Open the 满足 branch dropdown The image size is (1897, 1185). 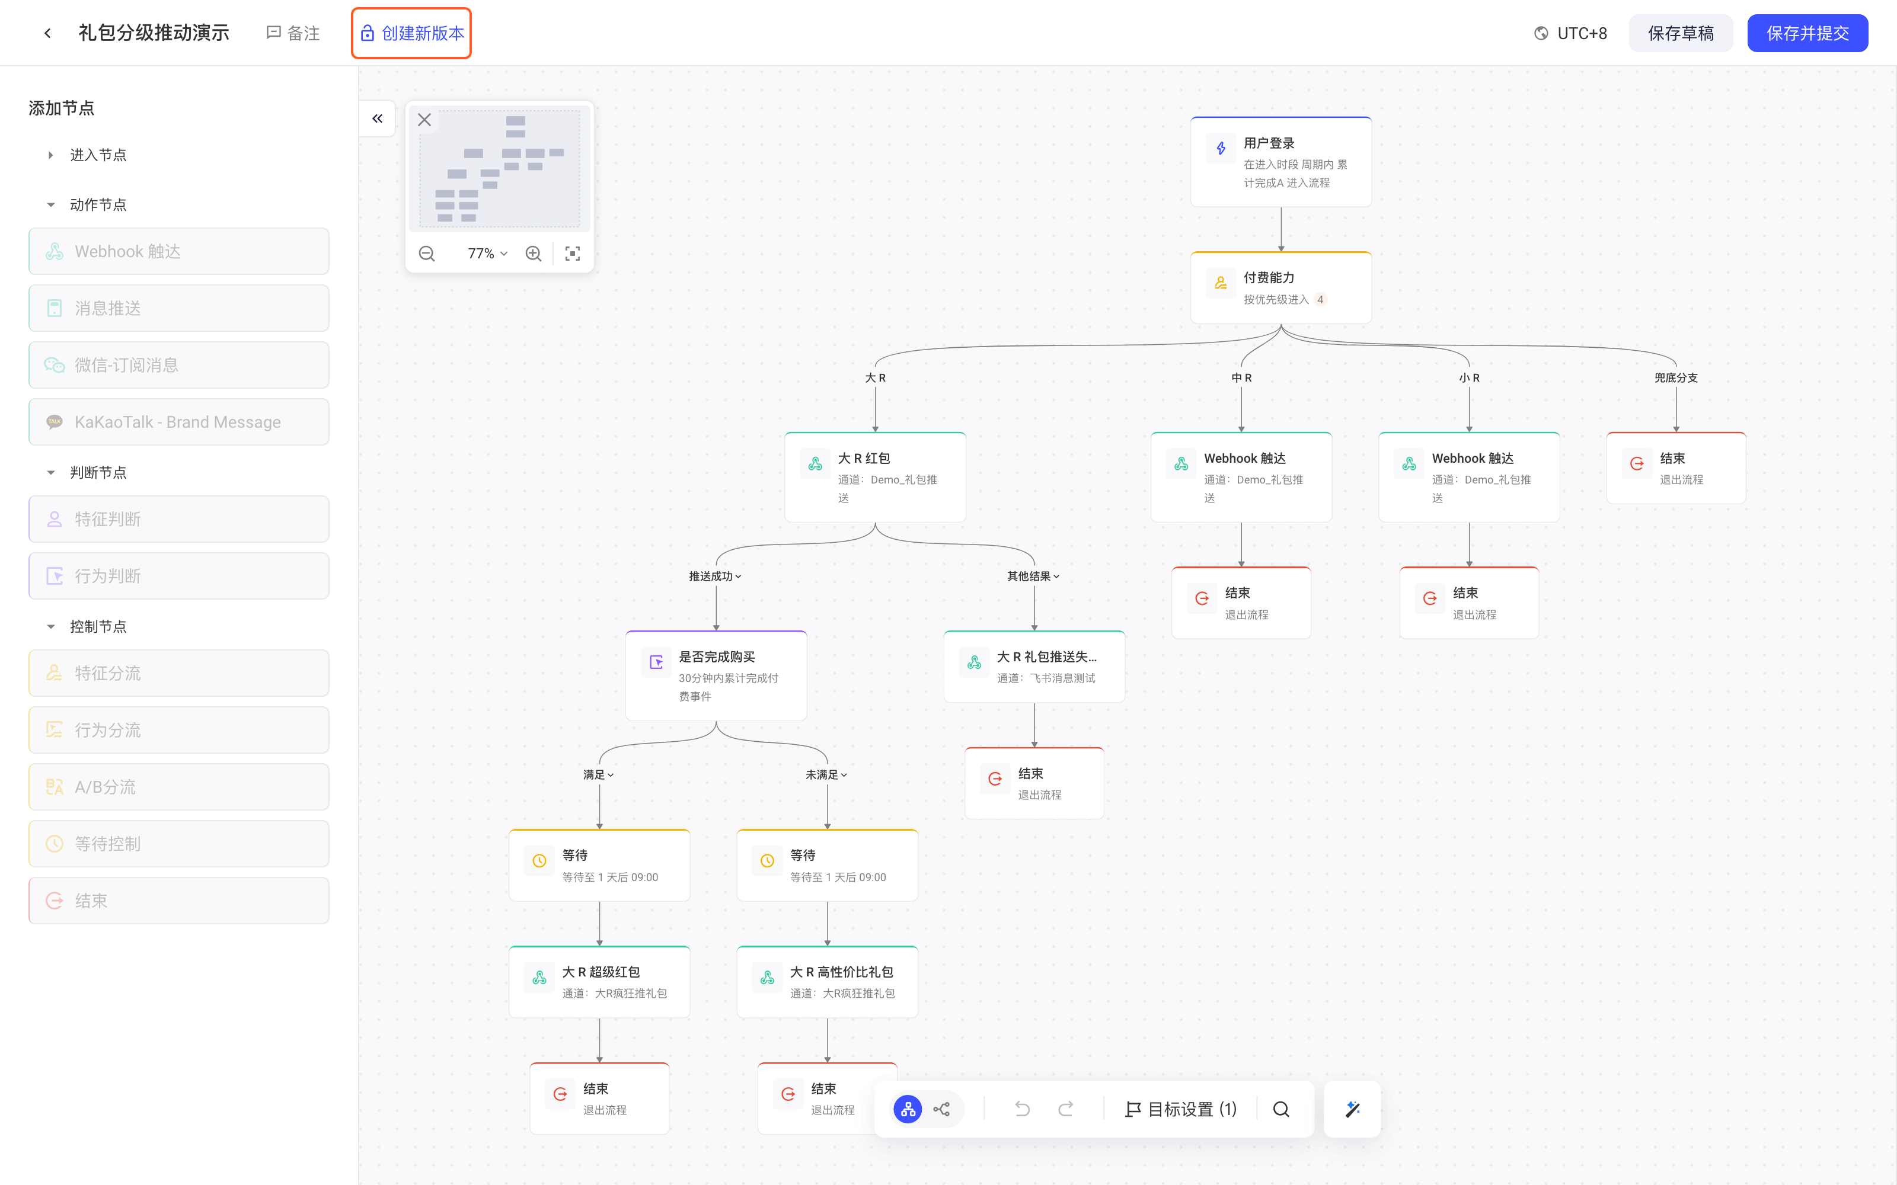pos(599,774)
